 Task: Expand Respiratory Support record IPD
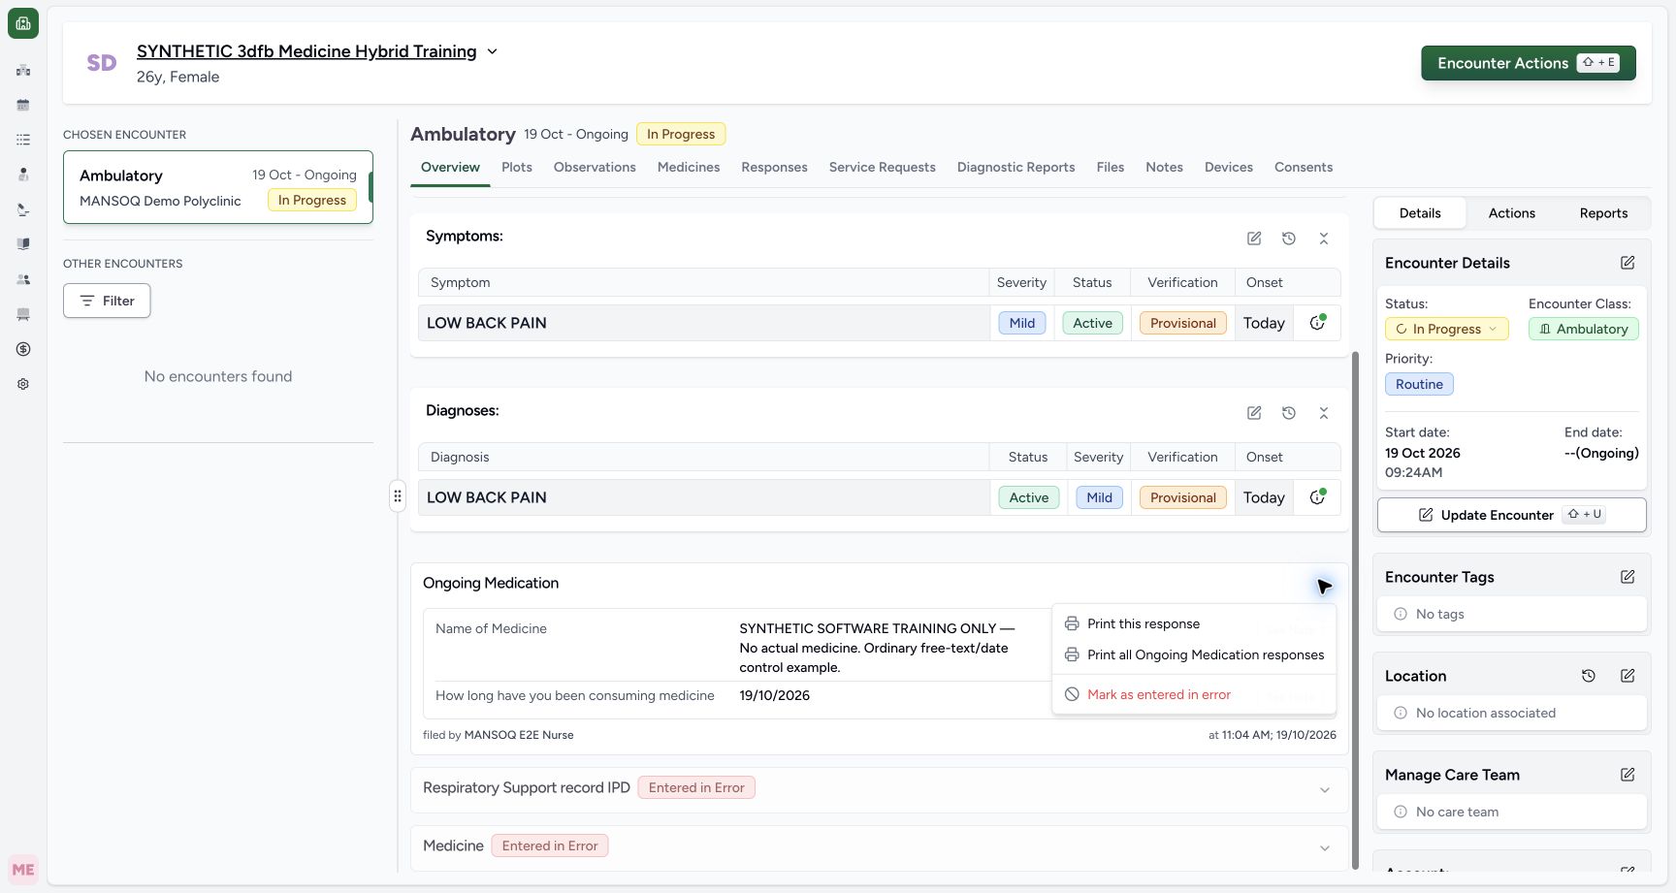1325,790
